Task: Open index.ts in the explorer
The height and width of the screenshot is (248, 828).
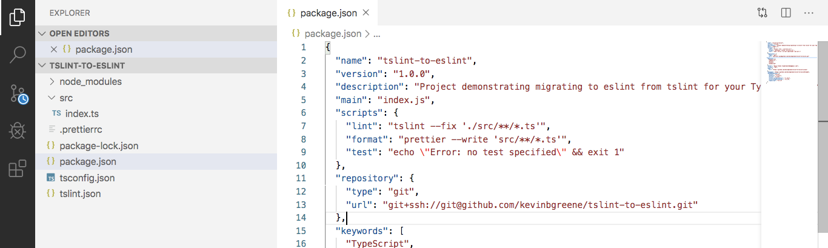Action: tap(156, 113)
